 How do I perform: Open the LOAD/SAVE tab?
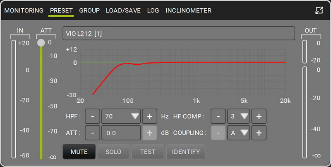tap(123, 11)
